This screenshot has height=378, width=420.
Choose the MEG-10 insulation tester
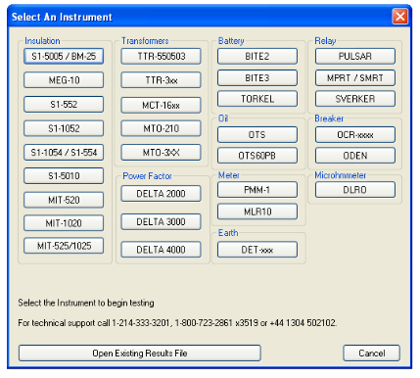click(64, 80)
